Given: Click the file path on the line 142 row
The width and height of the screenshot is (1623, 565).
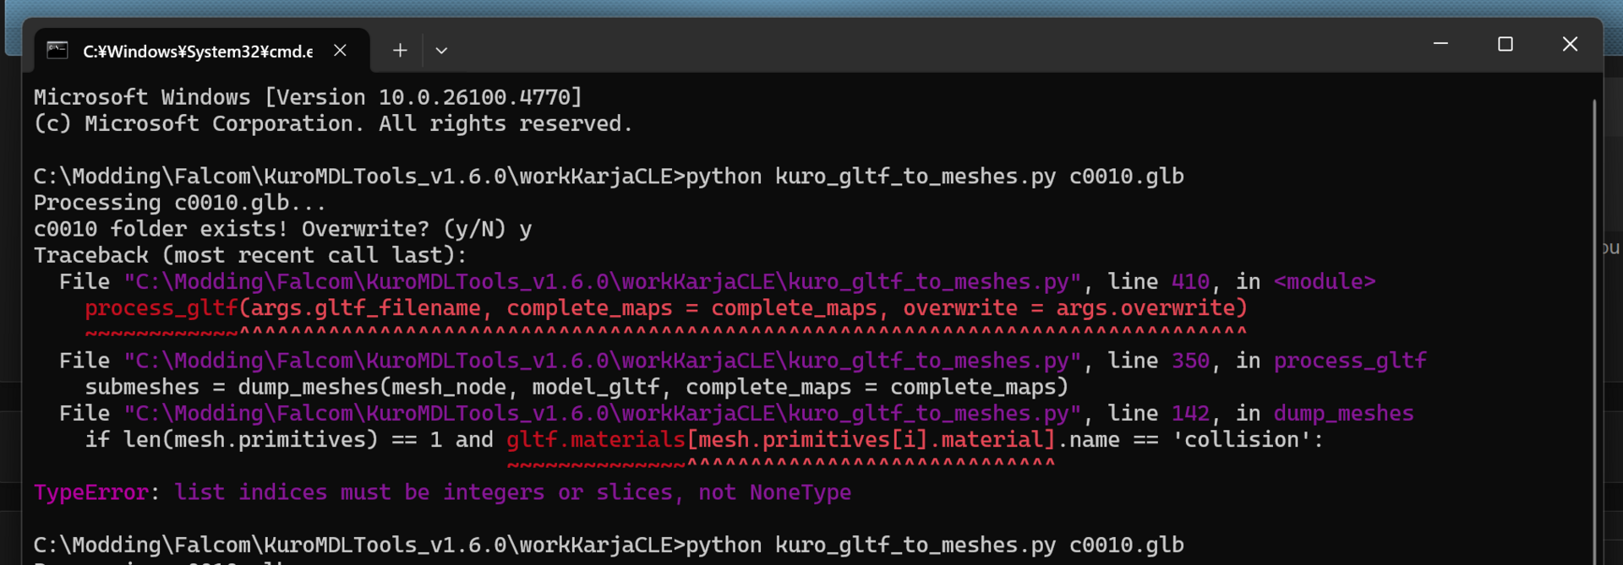Looking at the screenshot, I should (602, 413).
